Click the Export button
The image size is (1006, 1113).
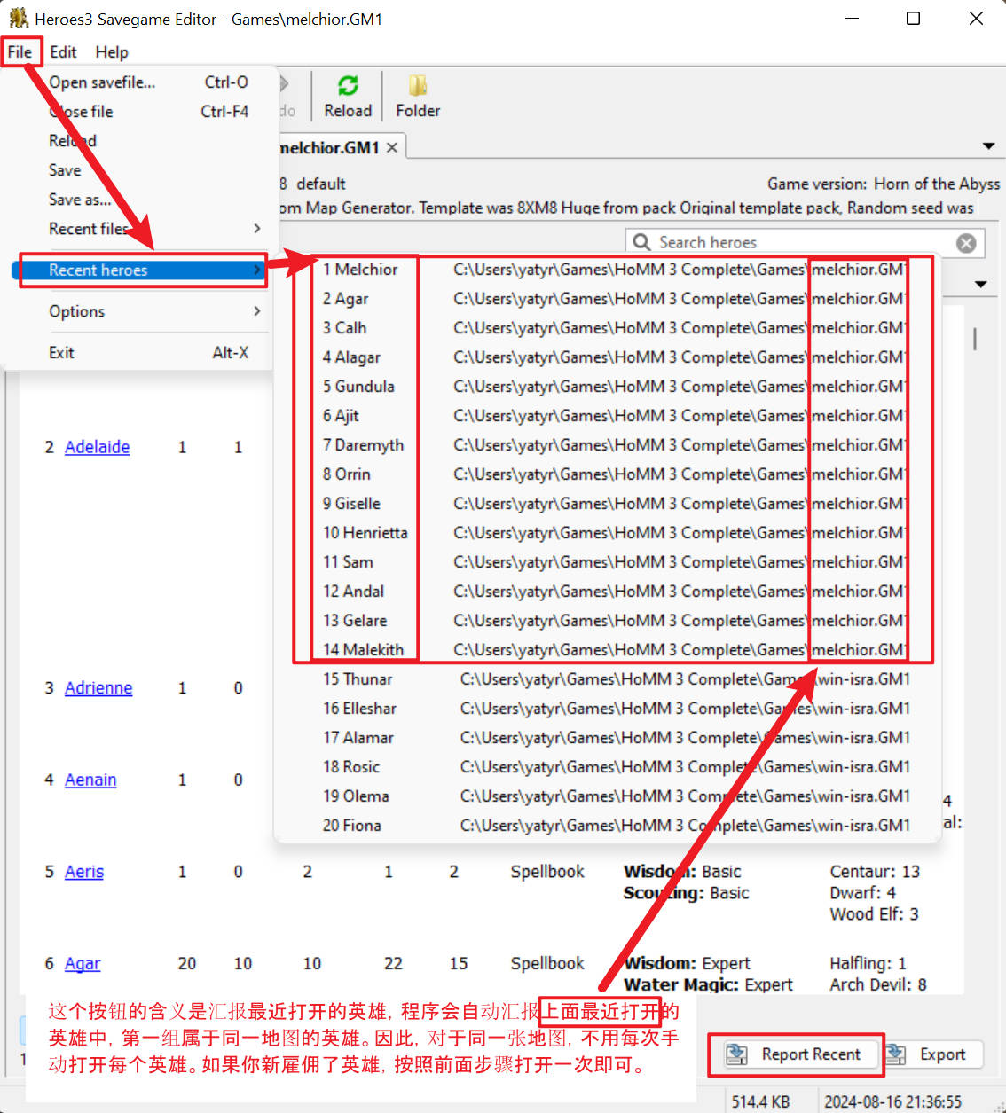932,1054
